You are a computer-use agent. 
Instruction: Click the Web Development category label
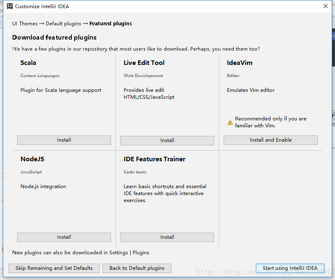pos(143,76)
